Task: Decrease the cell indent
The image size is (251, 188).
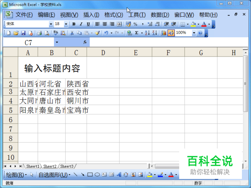Action: [x=166, y=24]
